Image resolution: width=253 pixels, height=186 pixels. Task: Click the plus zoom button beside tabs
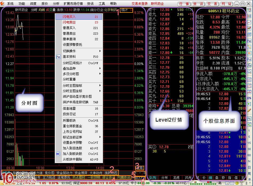coord(136,173)
